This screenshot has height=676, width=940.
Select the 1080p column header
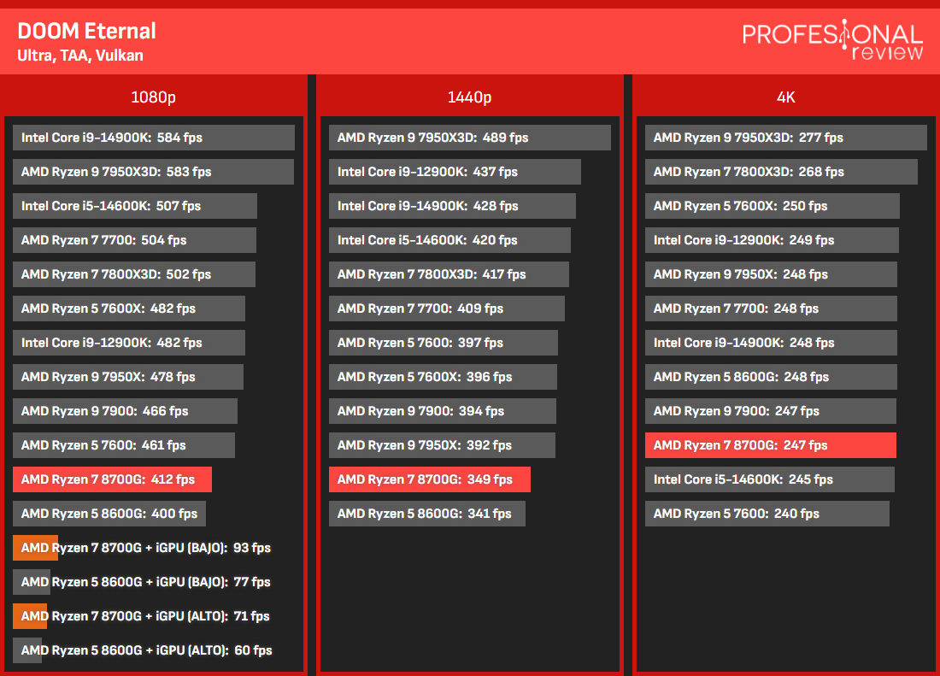[154, 97]
